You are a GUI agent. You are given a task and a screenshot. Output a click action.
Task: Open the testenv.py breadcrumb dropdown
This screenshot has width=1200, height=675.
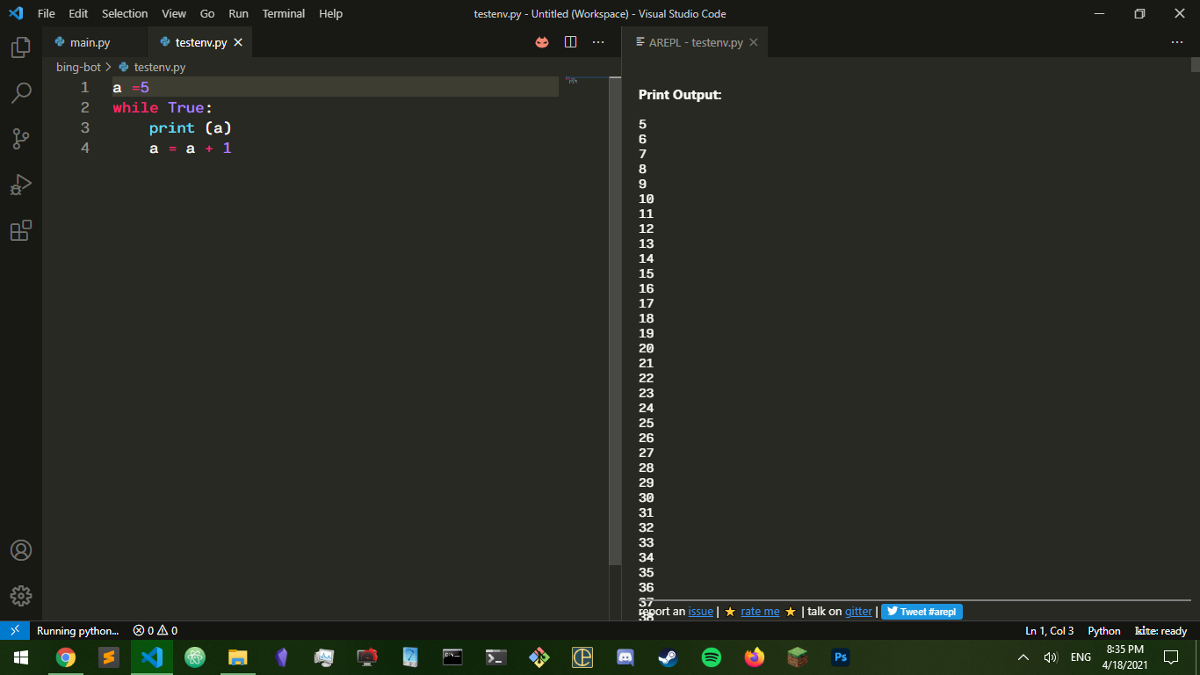tap(160, 66)
